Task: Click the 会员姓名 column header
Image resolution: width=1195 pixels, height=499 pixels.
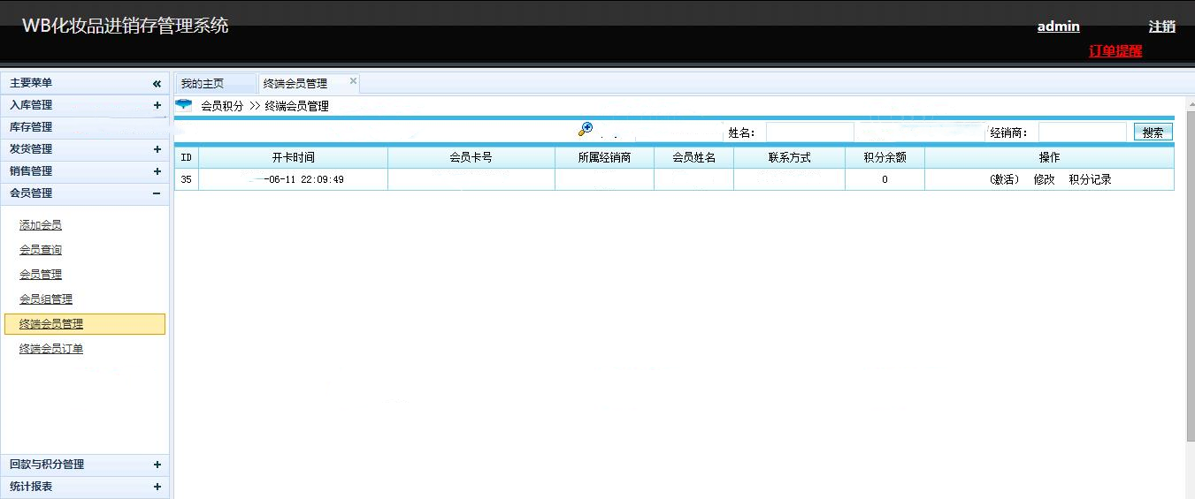Action: point(693,157)
